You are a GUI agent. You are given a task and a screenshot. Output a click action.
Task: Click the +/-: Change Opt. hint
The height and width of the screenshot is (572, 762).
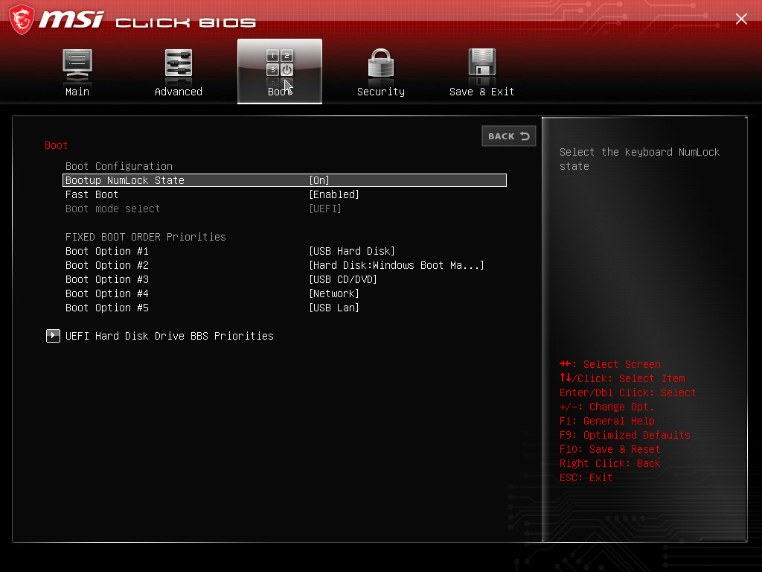click(607, 407)
